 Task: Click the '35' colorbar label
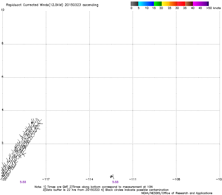coord(185,8)
